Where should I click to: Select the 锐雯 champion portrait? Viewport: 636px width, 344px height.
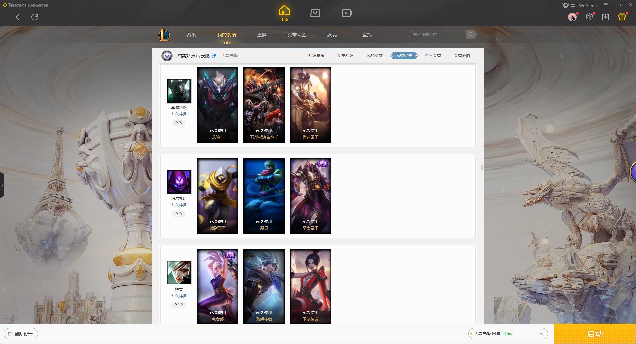pos(179,273)
